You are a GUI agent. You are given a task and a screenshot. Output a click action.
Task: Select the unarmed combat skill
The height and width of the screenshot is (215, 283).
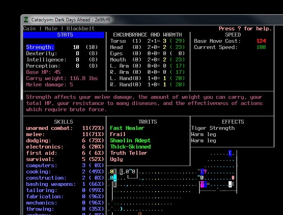point(65,128)
